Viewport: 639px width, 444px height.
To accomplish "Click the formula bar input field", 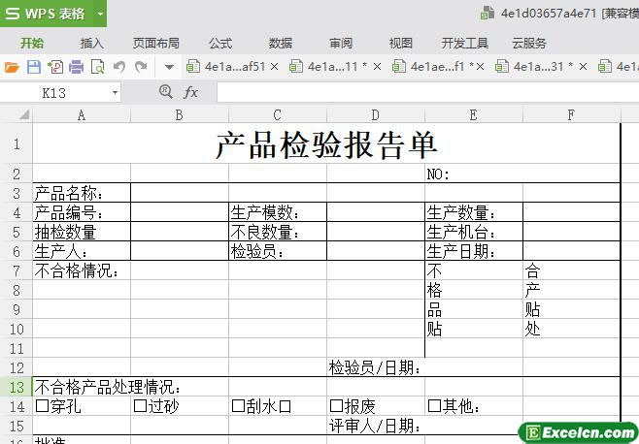I will tap(428, 92).
